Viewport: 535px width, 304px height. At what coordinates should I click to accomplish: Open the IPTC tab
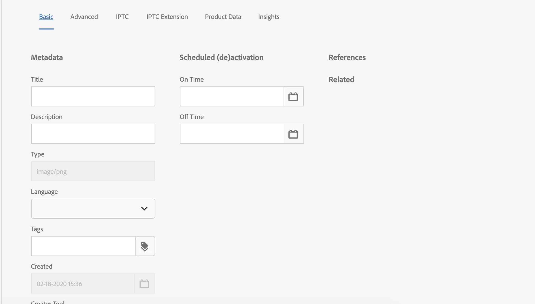[122, 17]
